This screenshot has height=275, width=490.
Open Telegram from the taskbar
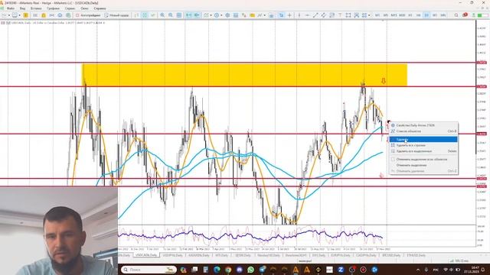pos(262,270)
